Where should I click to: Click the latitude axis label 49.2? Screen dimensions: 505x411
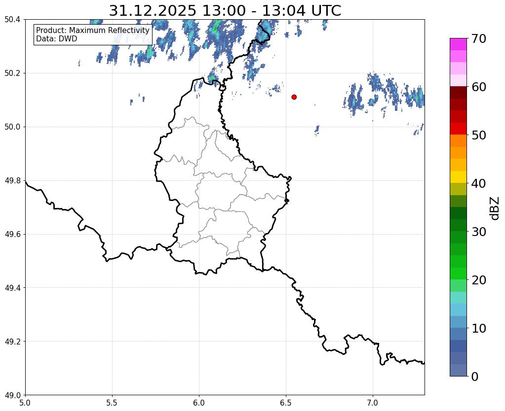(x=12, y=342)
